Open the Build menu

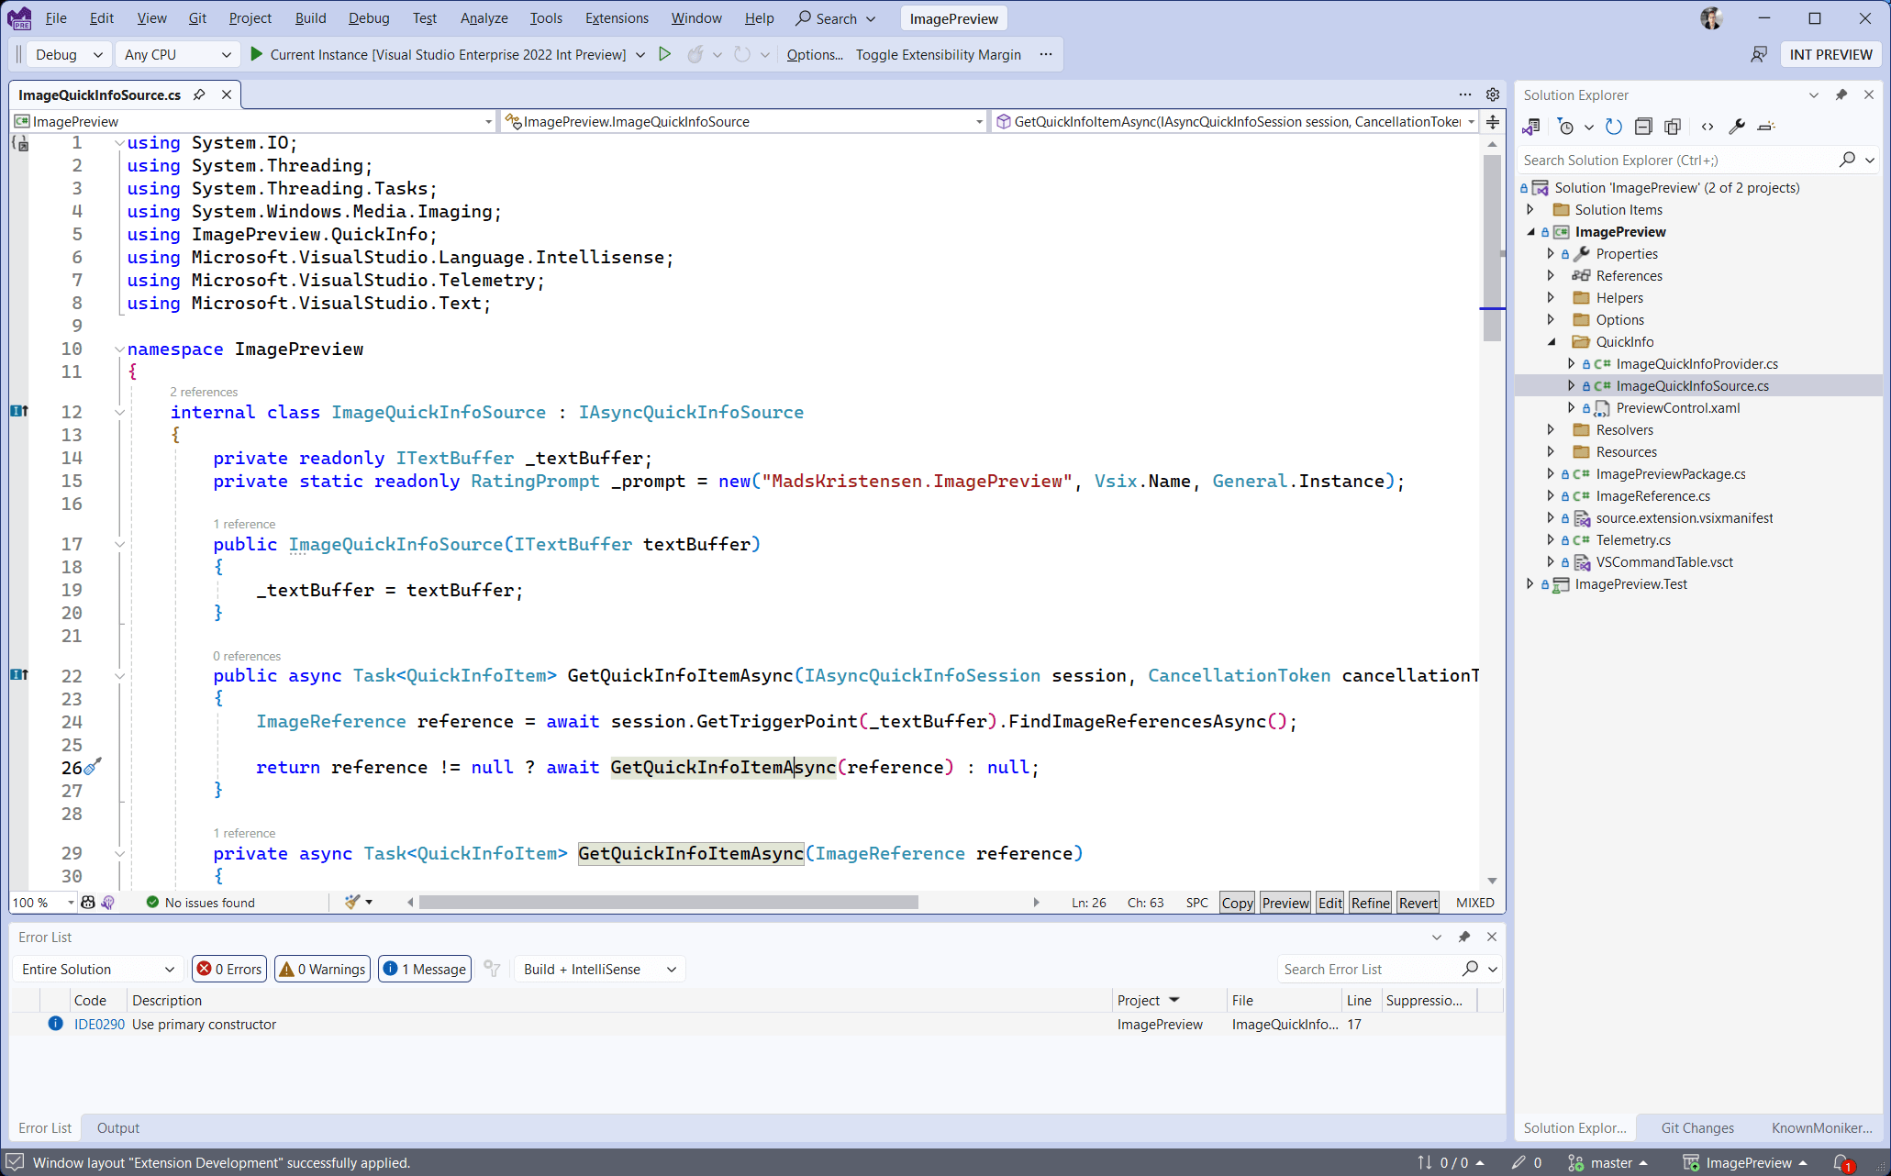pos(310,18)
